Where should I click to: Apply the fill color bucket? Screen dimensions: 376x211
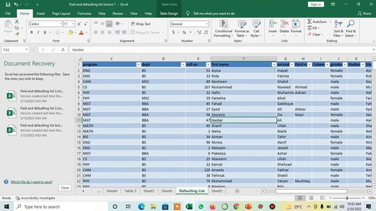point(70,32)
